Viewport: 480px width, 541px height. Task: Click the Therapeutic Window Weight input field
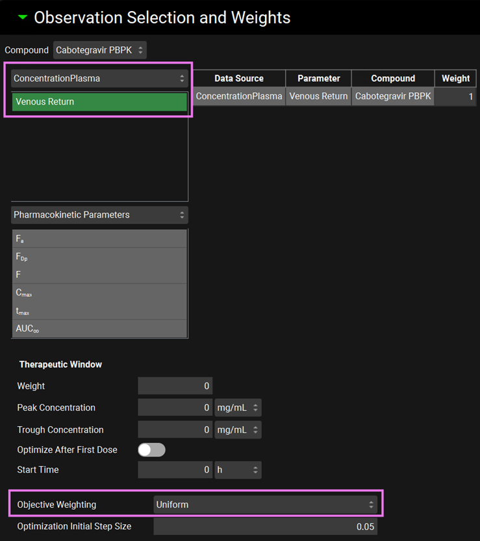coord(175,386)
